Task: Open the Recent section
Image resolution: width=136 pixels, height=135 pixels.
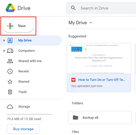Action: 23,71
